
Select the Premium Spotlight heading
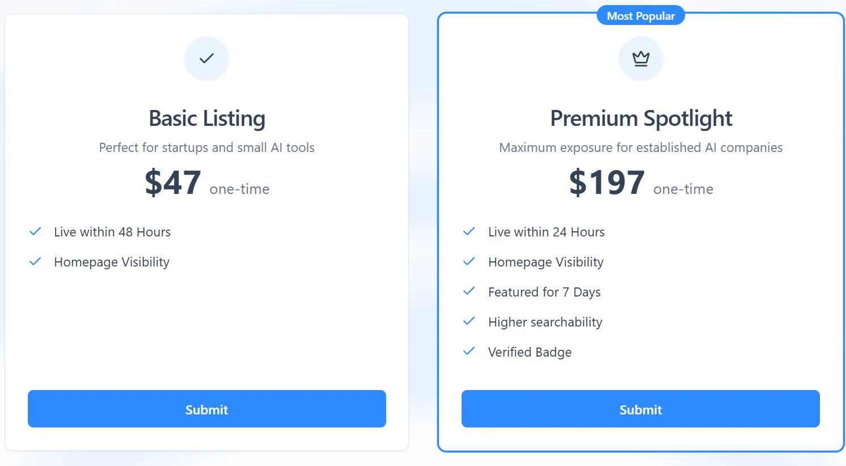point(641,118)
